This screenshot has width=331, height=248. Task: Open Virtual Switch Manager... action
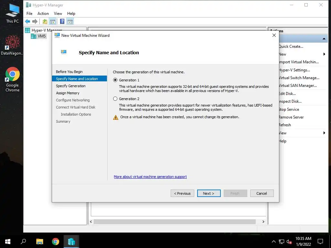coord(299,78)
